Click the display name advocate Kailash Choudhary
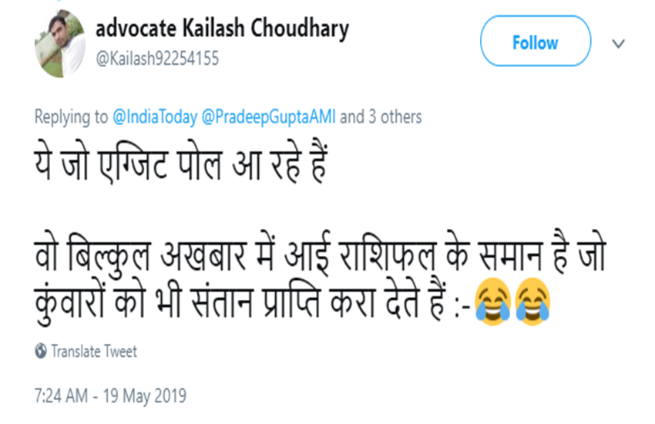Viewport: 655px width, 424px height. click(x=222, y=29)
